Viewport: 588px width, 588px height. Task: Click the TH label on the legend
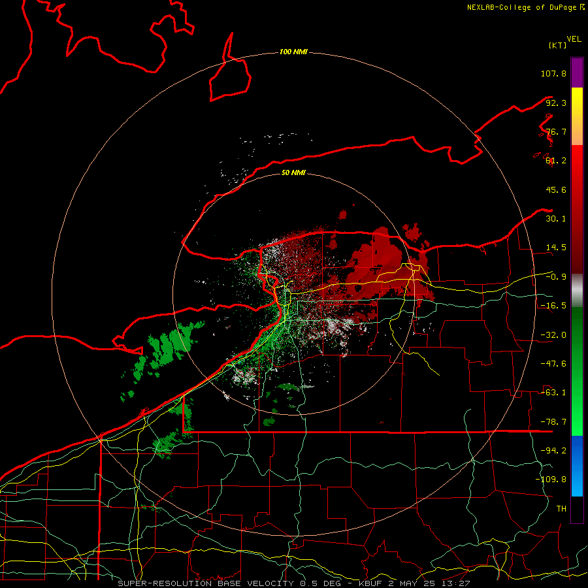click(x=561, y=509)
